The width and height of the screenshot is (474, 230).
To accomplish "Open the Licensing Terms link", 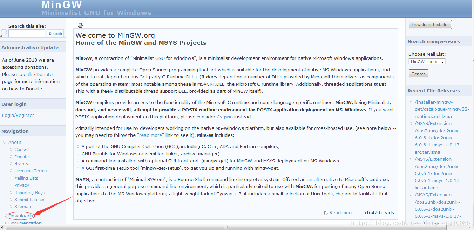I will [x=31, y=171].
